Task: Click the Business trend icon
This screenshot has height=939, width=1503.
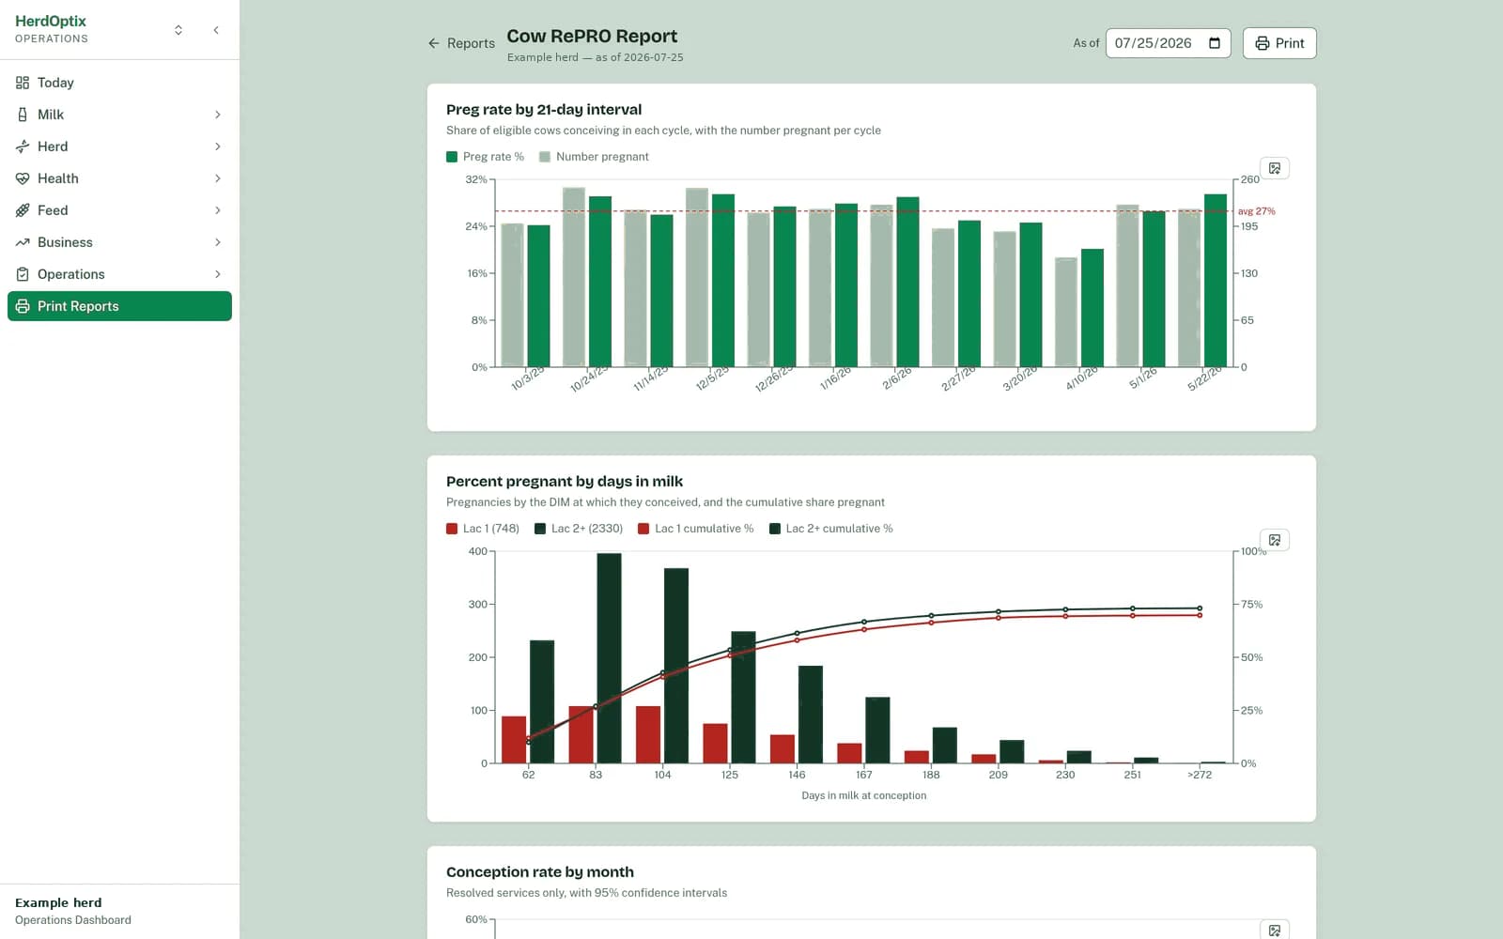Action: coord(23,242)
